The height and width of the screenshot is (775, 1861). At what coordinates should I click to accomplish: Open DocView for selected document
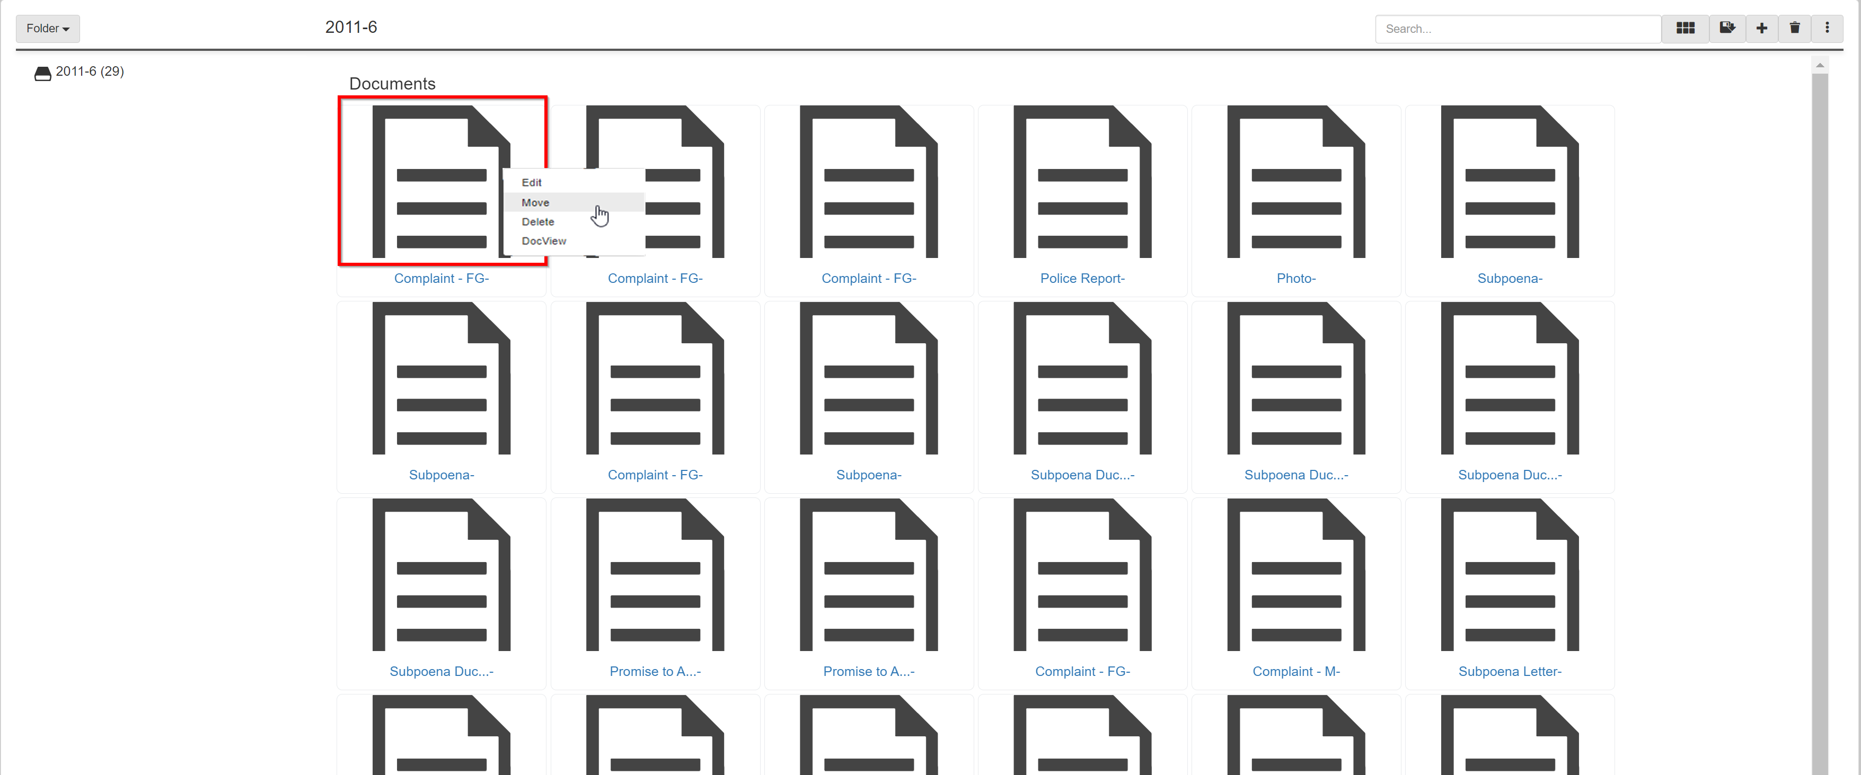[x=544, y=241]
